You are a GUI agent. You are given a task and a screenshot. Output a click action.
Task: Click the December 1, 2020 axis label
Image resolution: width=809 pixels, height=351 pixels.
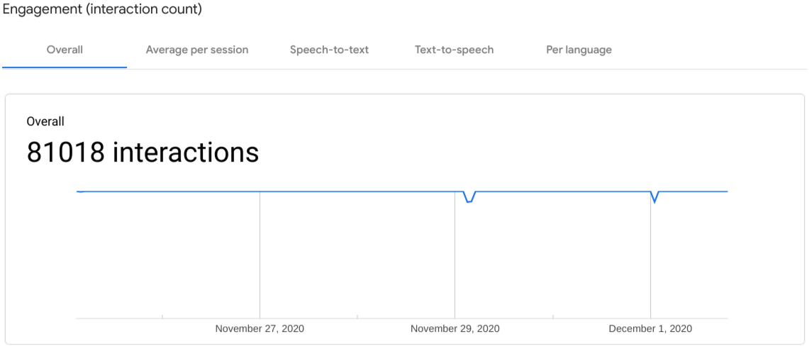pos(650,329)
